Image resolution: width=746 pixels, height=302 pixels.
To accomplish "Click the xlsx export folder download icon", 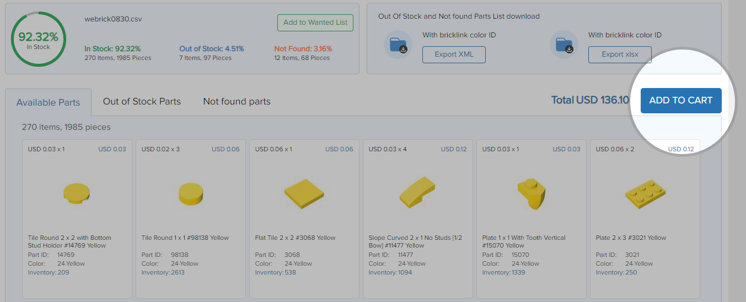I will tap(564, 45).
